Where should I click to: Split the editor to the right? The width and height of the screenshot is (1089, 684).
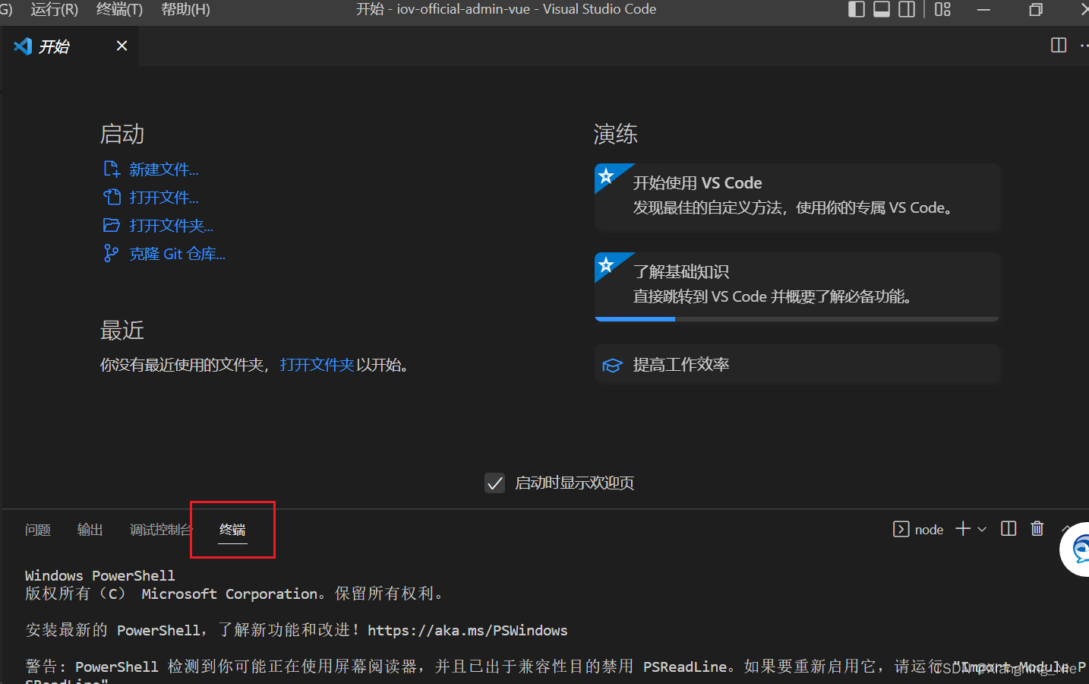coord(1059,46)
